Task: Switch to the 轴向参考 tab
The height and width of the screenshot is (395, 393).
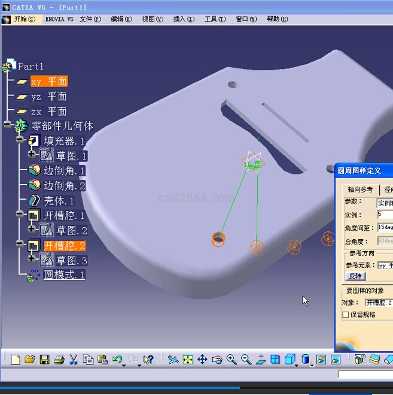Action: pyautogui.click(x=360, y=189)
